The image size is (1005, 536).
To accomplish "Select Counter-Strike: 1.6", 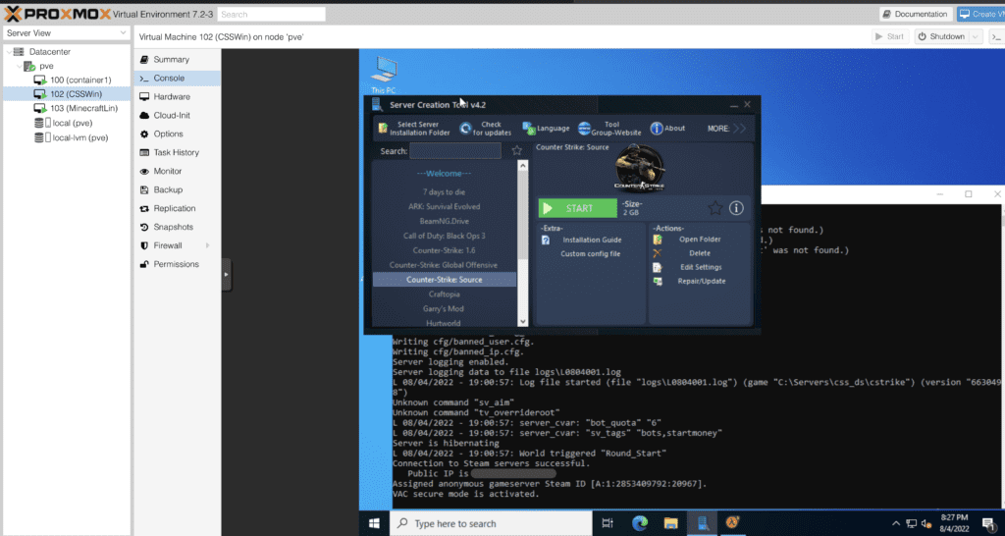I will coord(444,250).
